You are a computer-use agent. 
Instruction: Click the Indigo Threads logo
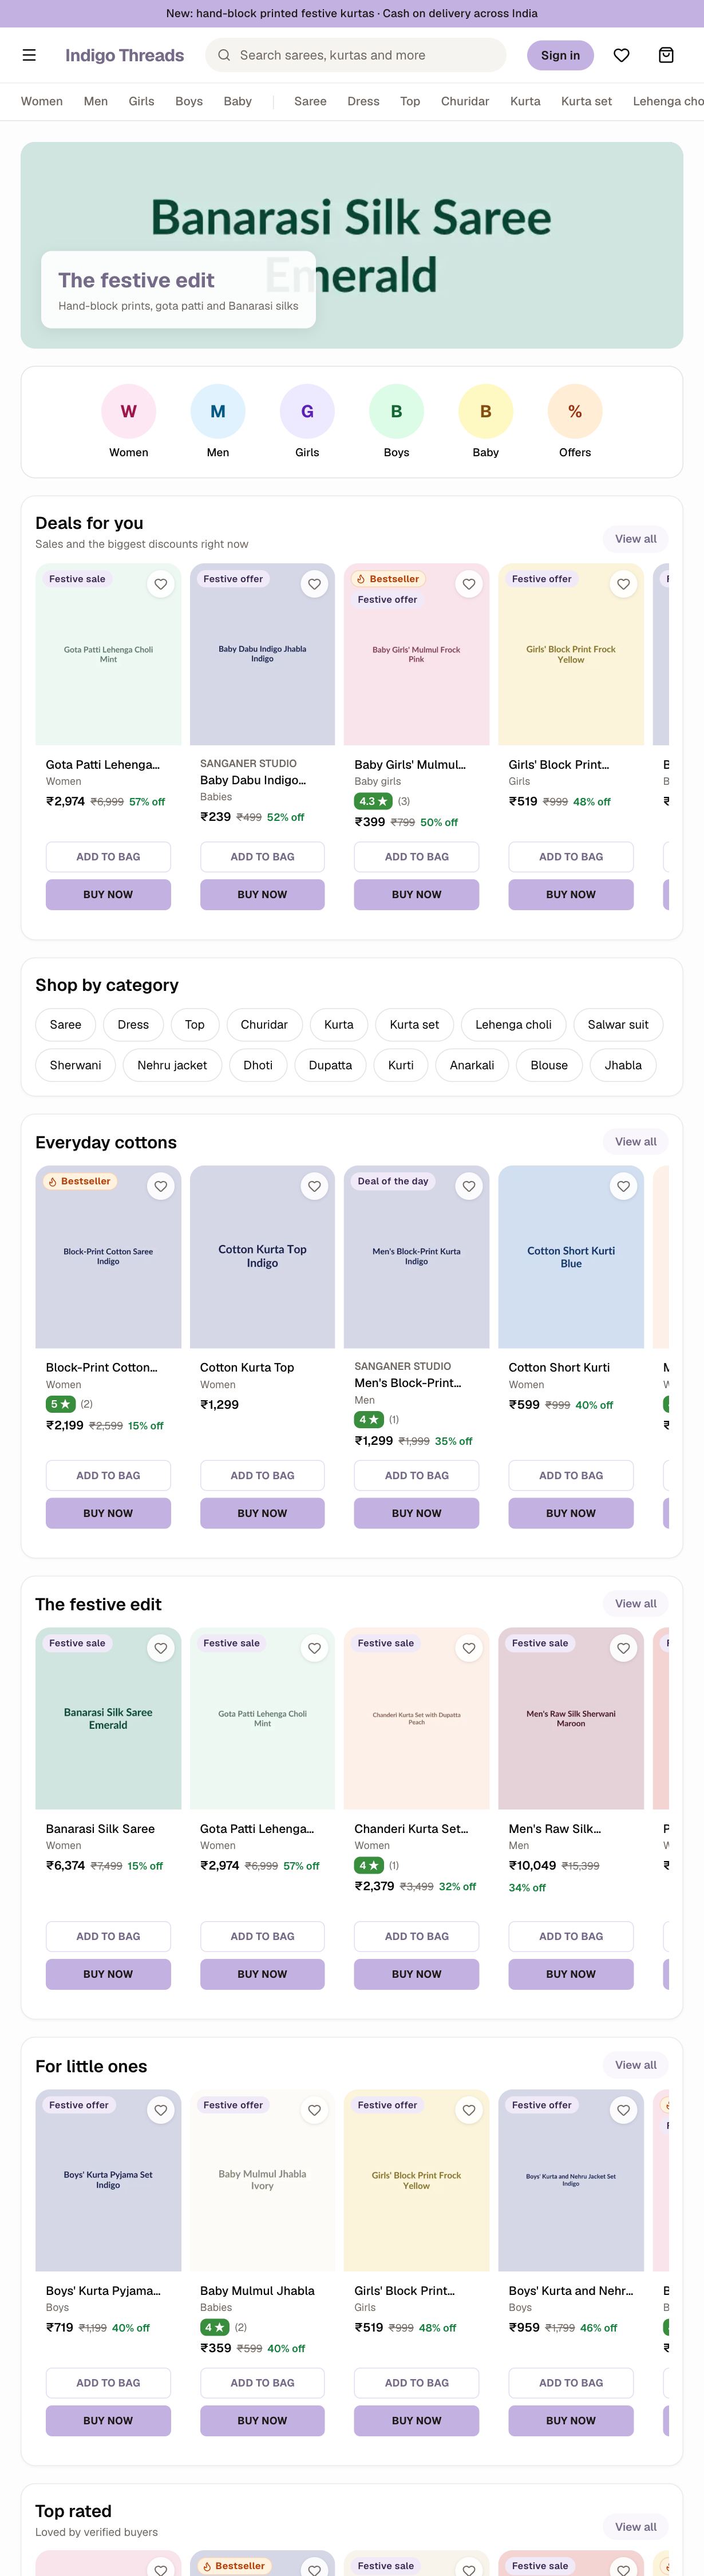tap(125, 55)
